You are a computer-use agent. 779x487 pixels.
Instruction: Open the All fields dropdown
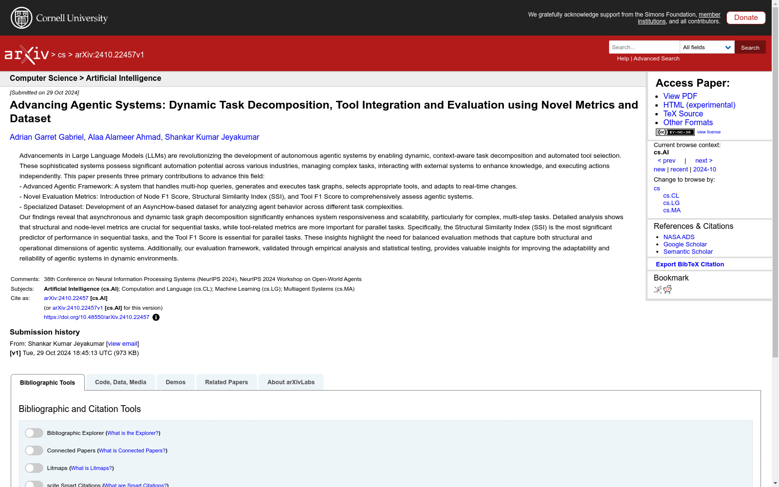pyautogui.click(x=707, y=47)
